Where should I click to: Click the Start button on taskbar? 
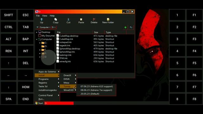(x=39, y=103)
